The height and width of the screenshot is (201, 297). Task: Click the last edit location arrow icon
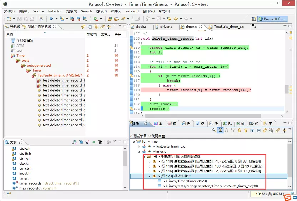coord(169,19)
